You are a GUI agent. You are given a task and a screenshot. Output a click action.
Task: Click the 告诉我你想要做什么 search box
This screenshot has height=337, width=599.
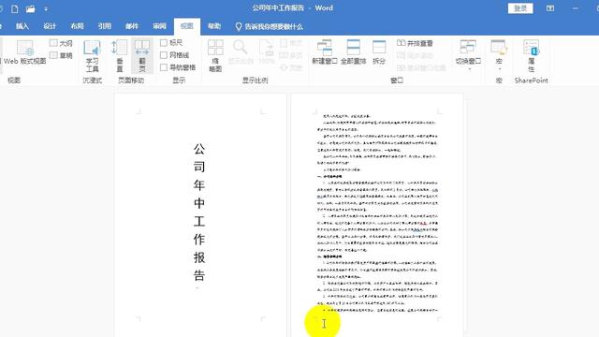(x=270, y=27)
